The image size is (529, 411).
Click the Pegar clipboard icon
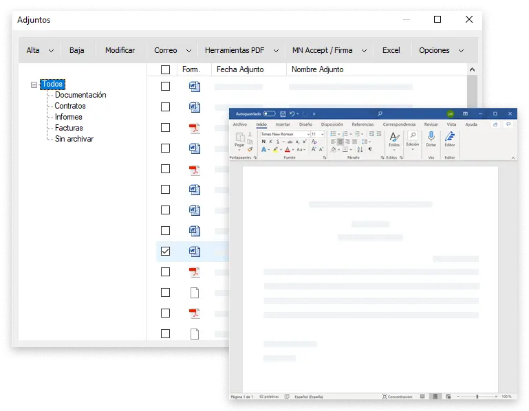coord(239,137)
